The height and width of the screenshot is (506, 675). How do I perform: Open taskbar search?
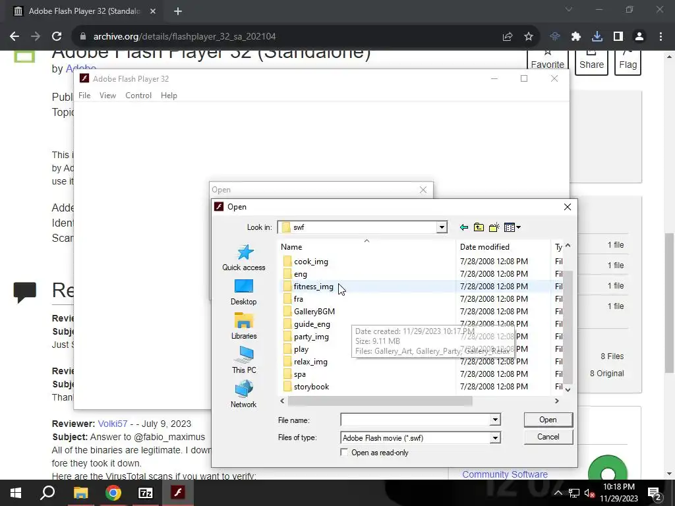(x=47, y=493)
